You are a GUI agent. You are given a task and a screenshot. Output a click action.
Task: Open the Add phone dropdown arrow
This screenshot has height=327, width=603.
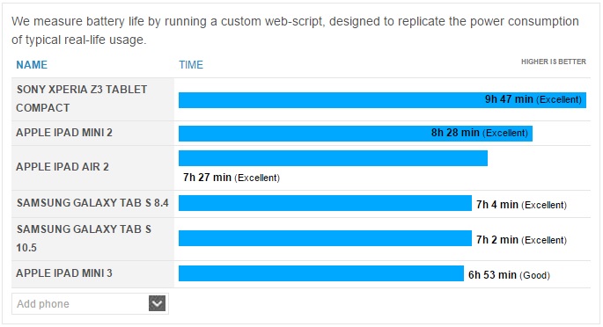click(x=157, y=303)
